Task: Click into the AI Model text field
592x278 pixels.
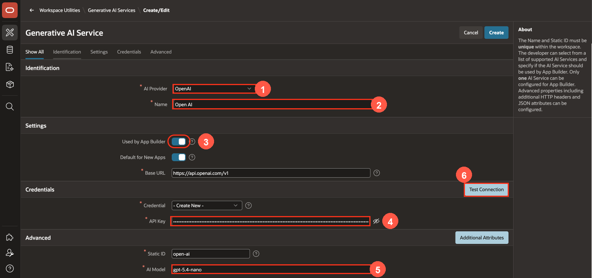Action: tap(271, 269)
